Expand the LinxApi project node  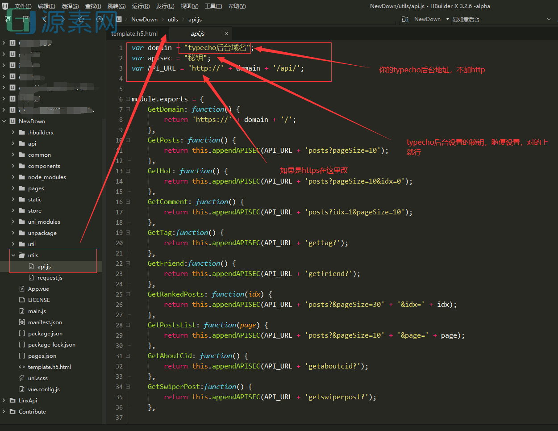(x=4, y=401)
